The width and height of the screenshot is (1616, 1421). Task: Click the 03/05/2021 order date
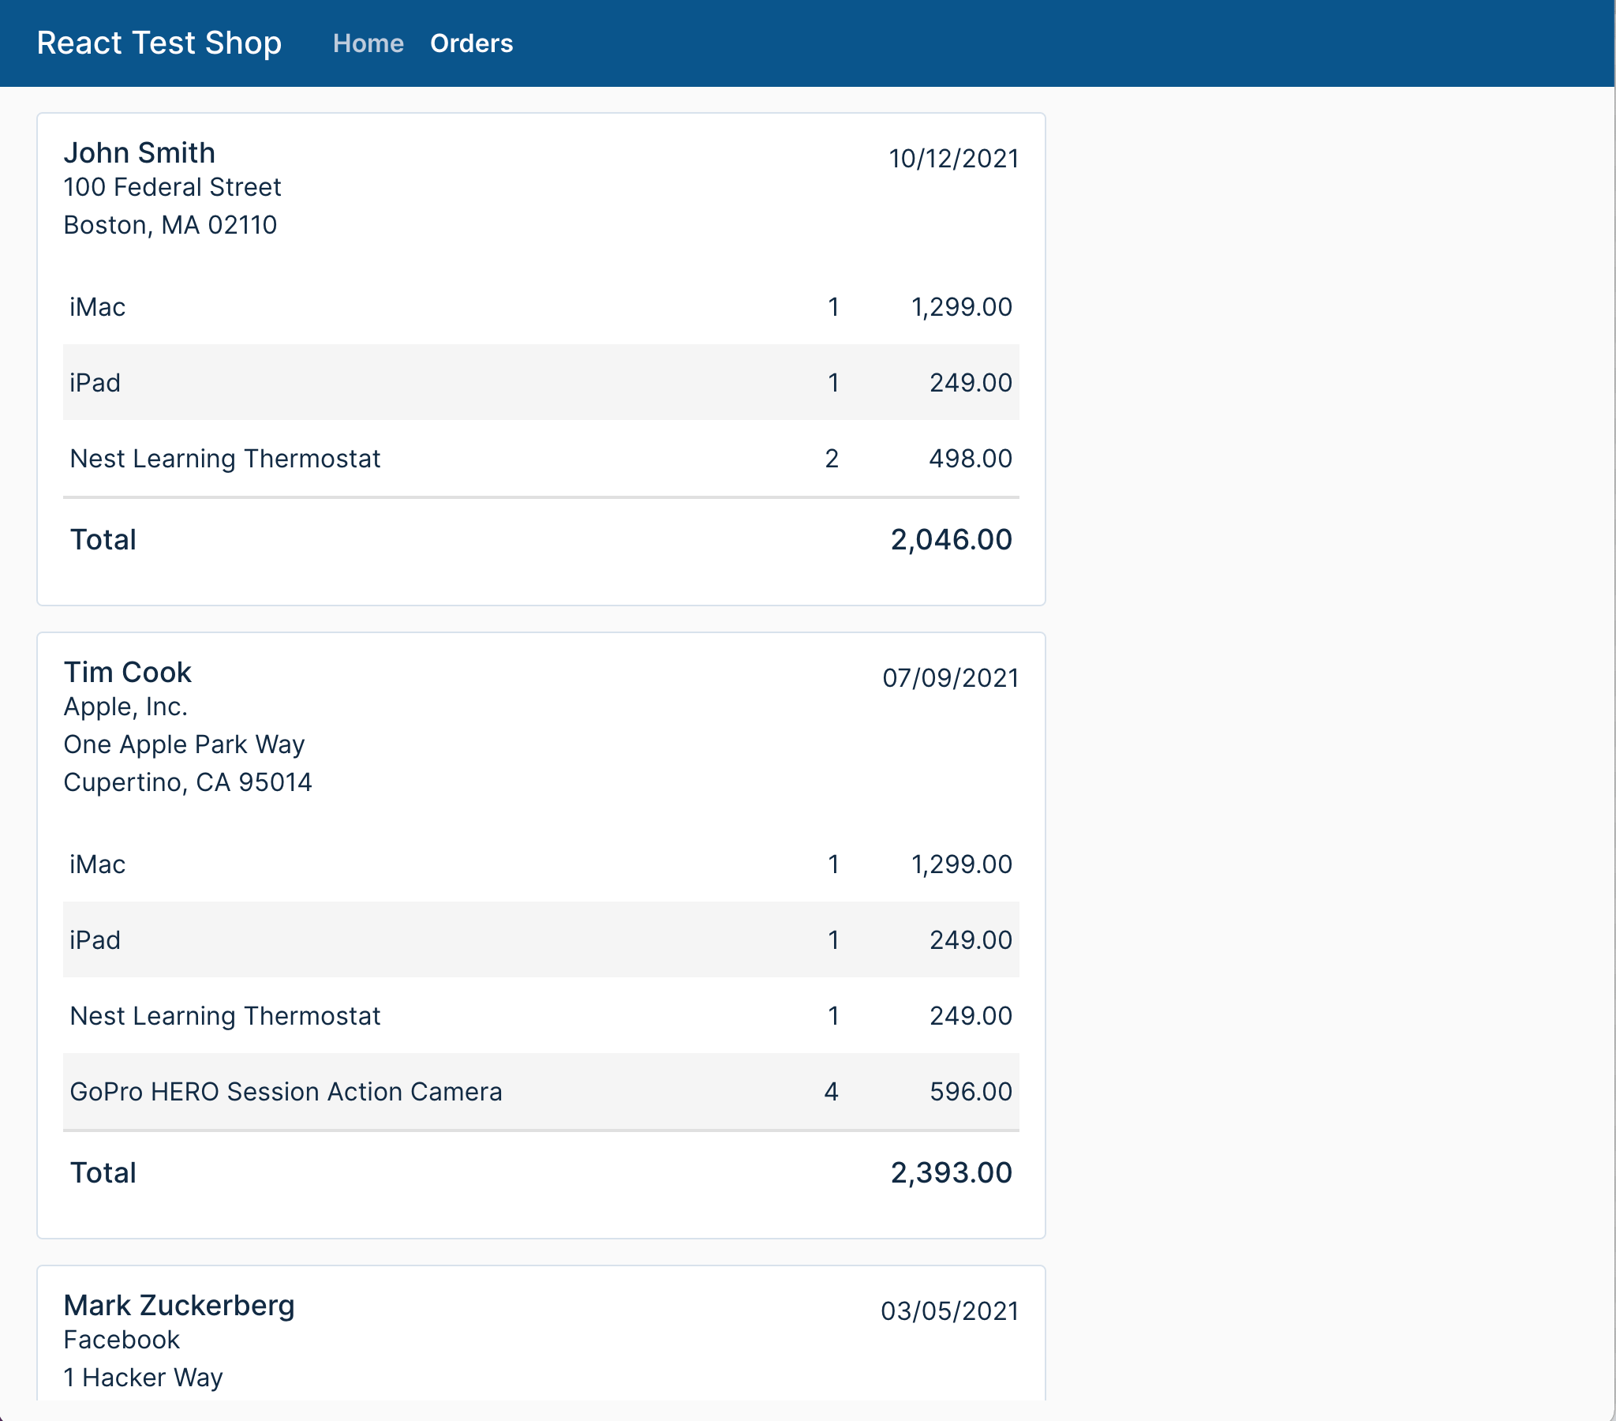948,1311
